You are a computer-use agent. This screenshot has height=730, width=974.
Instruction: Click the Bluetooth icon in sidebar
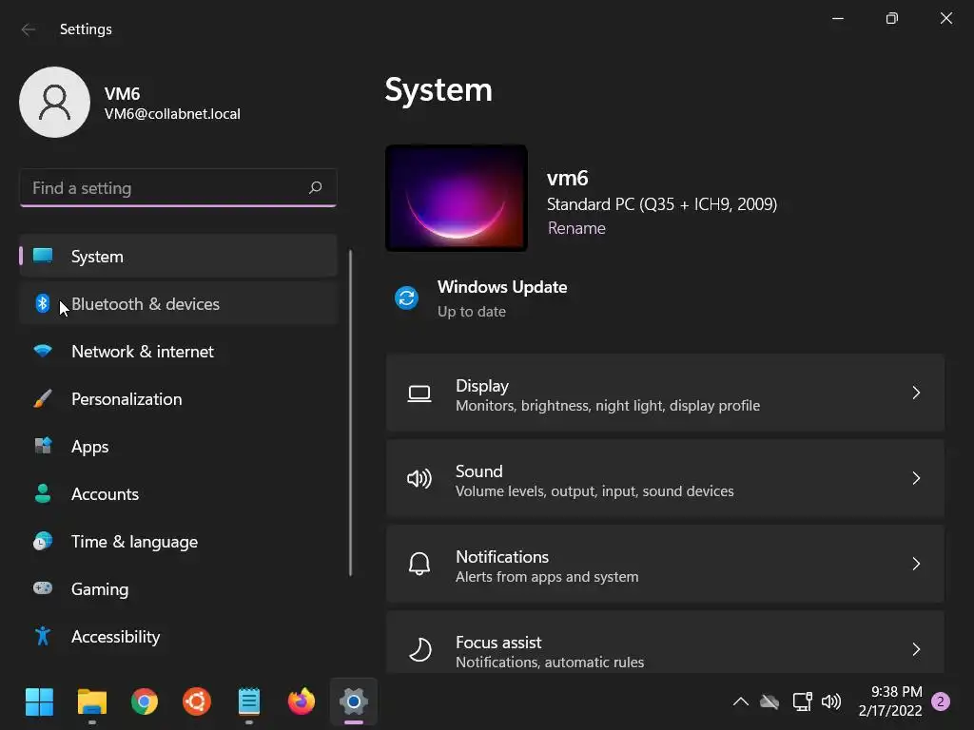[x=42, y=303]
